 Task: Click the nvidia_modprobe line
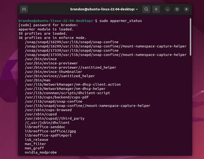[x=41, y=153]
